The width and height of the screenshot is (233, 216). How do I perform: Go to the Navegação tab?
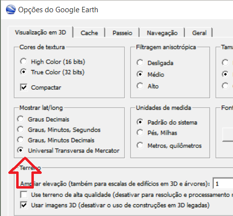(162, 33)
